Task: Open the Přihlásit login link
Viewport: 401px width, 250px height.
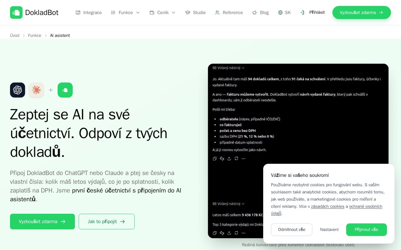Action: point(312,12)
